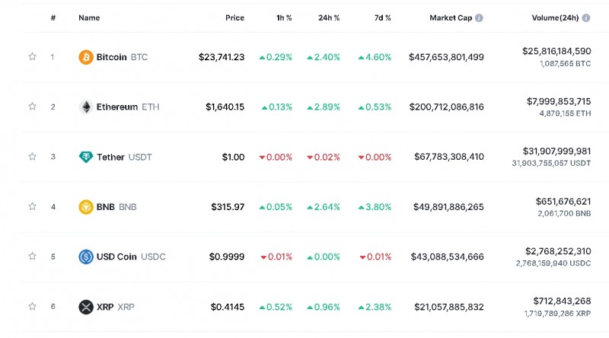The height and width of the screenshot is (338, 609).
Task: Click the Tether logo icon
Action: point(86,157)
